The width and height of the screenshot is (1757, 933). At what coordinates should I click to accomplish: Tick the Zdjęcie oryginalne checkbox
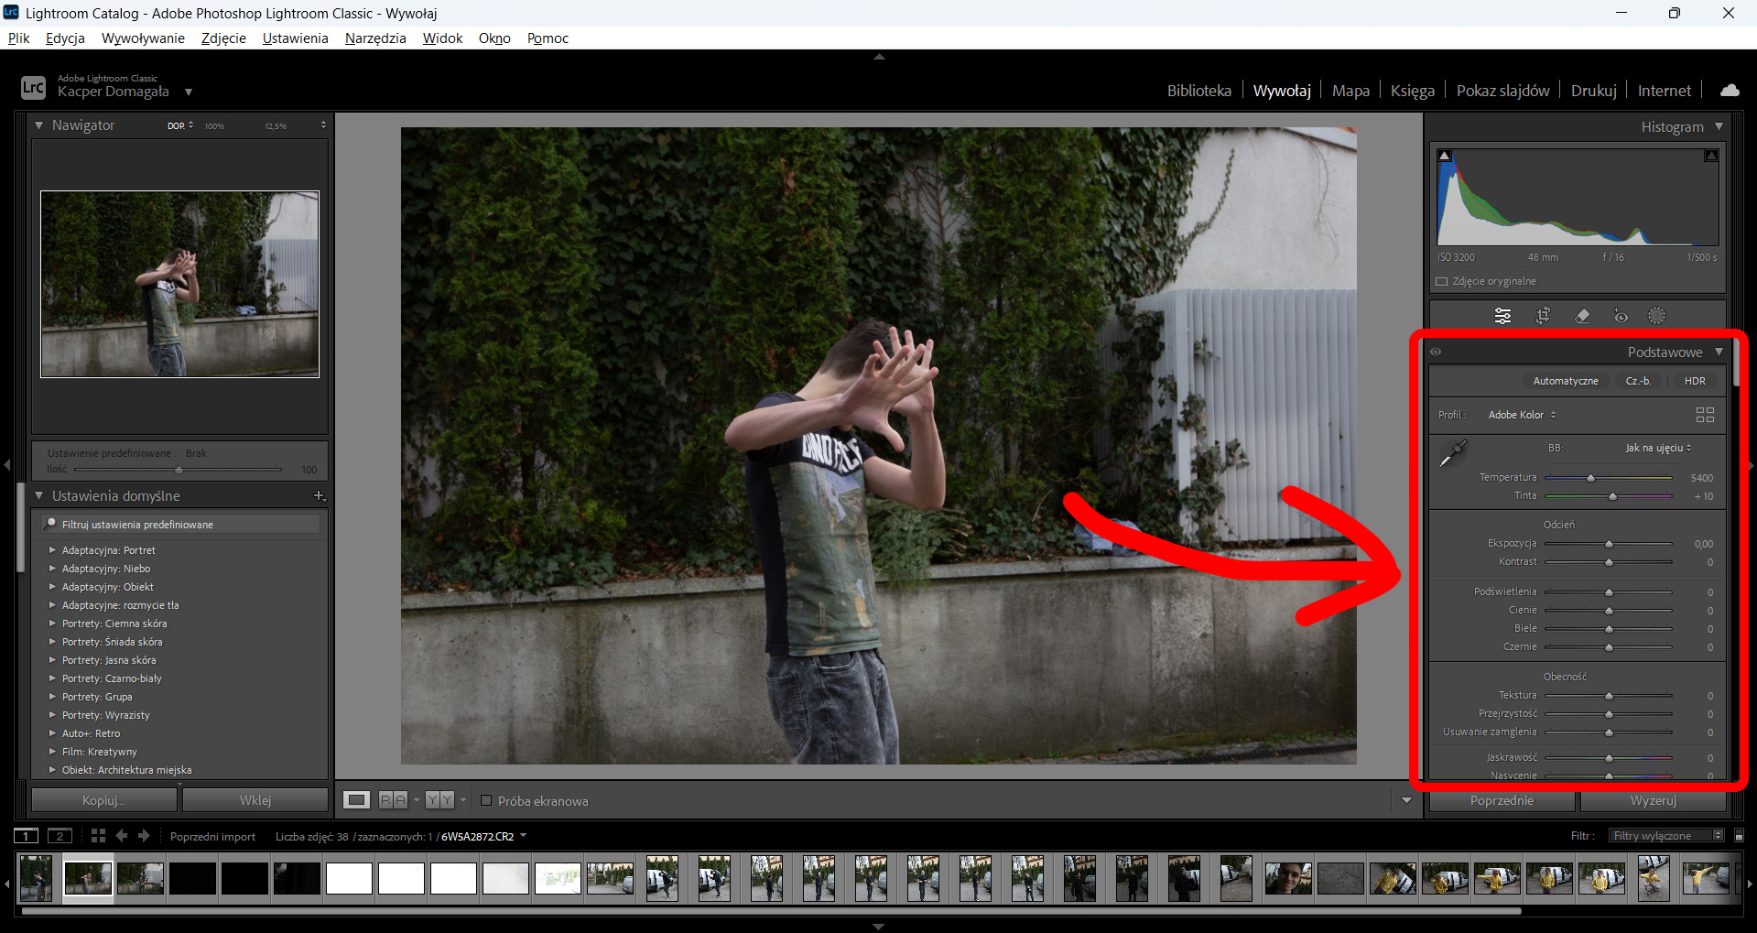click(x=1442, y=281)
